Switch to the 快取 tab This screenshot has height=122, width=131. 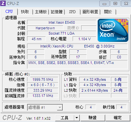[x=25, y=12]
